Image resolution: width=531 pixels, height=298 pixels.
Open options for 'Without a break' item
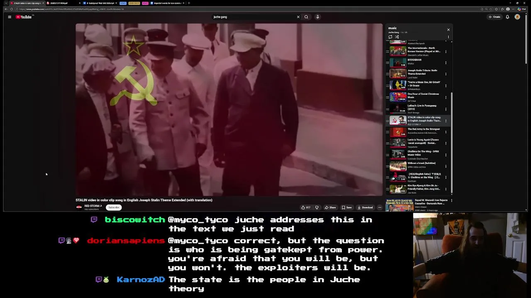446,166
